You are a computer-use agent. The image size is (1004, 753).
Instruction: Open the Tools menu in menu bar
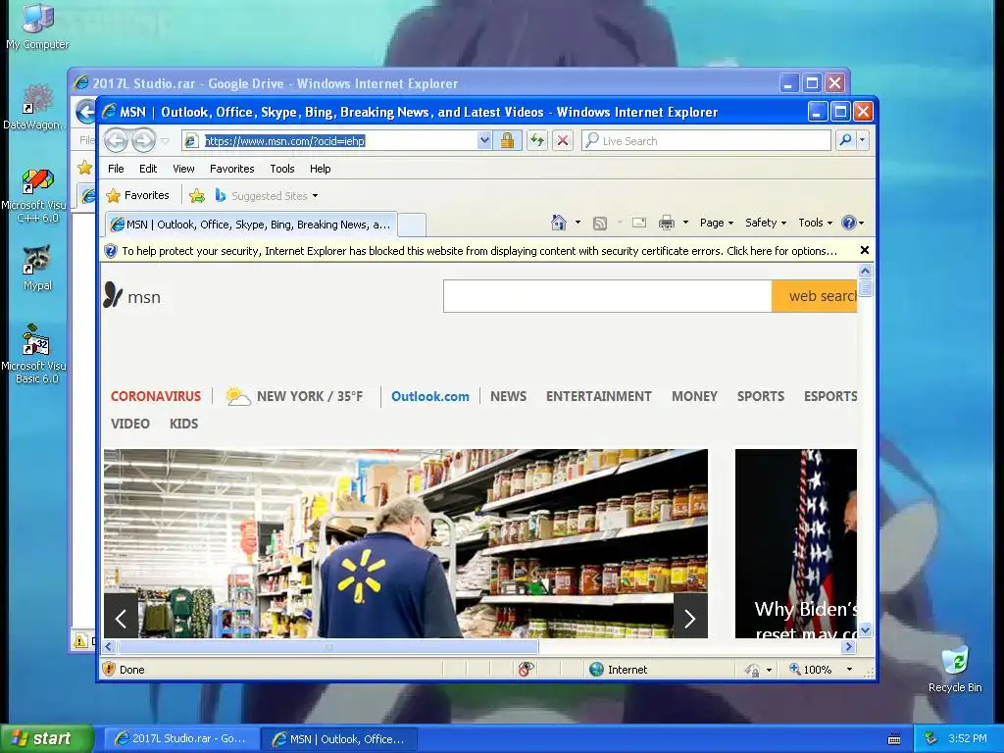tap(281, 169)
